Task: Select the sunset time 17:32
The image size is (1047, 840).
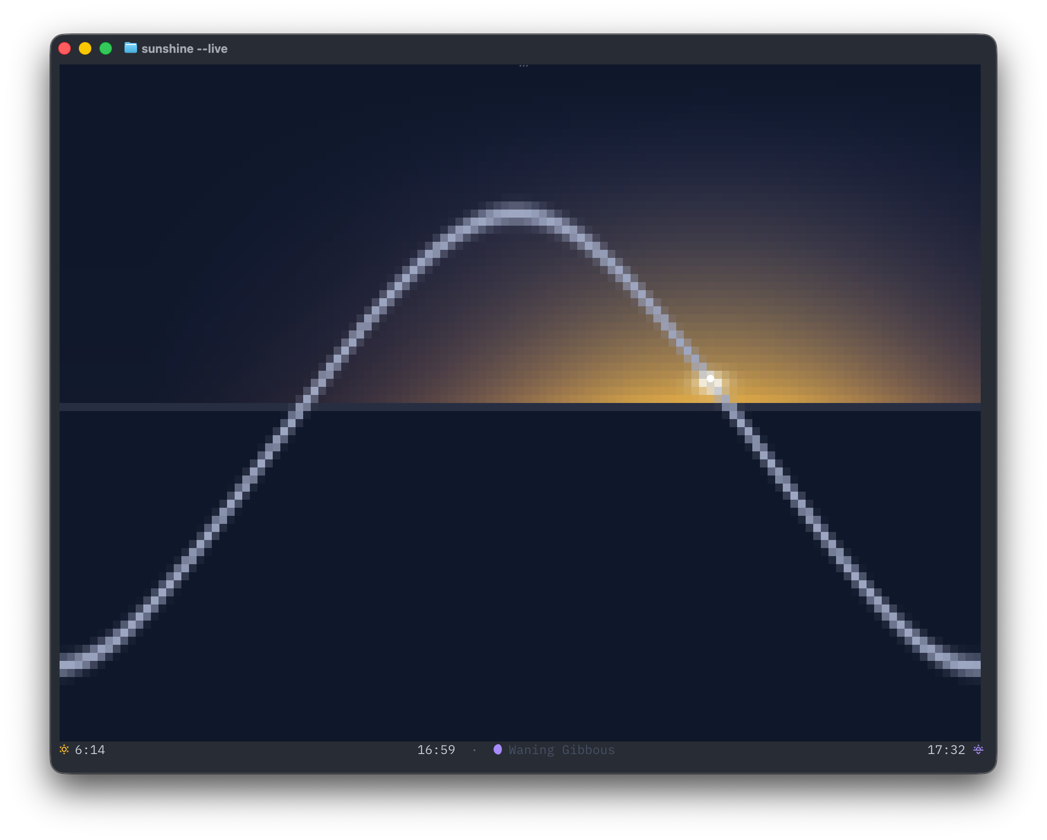Action: [x=946, y=750]
